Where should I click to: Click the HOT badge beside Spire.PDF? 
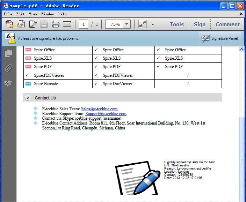(28, 66)
